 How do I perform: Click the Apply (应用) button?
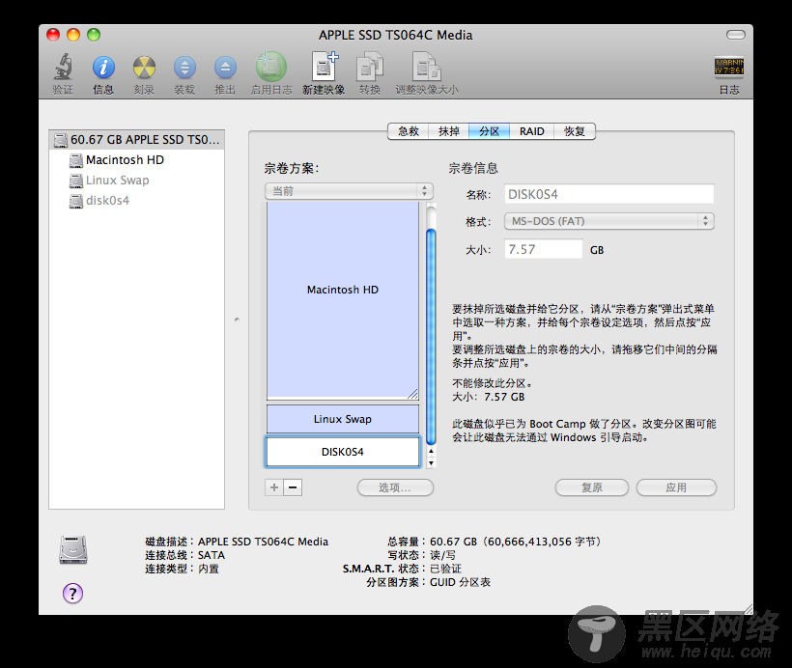point(676,487)
